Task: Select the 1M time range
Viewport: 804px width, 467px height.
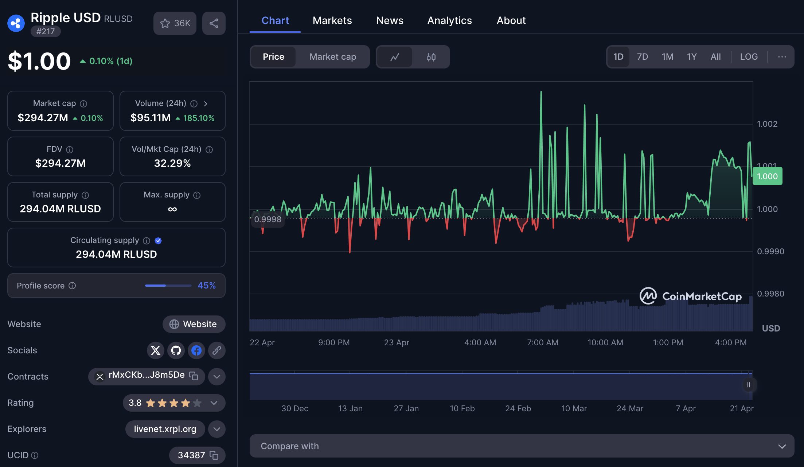Action: tap(668, 57)
